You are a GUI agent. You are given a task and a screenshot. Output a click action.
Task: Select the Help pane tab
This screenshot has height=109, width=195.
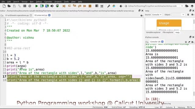[x=177, y=32]
